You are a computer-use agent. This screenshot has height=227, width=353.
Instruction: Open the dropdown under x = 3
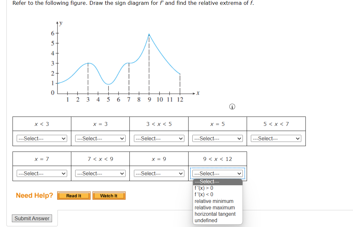coord(100,138)
